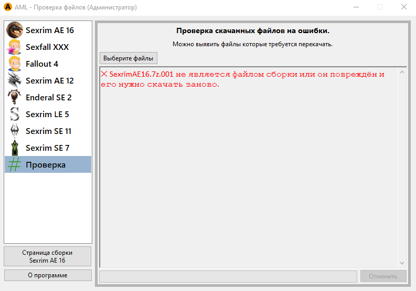
Task: Click the Sexrim AE 16 dragon icon
Action: [x=15, y=30]
